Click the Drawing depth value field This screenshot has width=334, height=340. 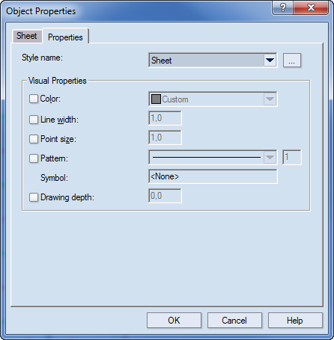165,196
